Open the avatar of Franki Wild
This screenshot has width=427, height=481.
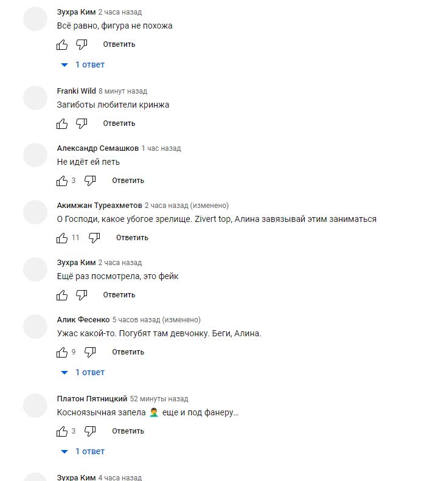pos(35,98)
